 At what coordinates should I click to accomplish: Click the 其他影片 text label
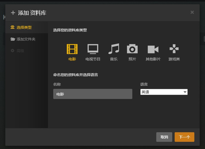pos(153,59)
